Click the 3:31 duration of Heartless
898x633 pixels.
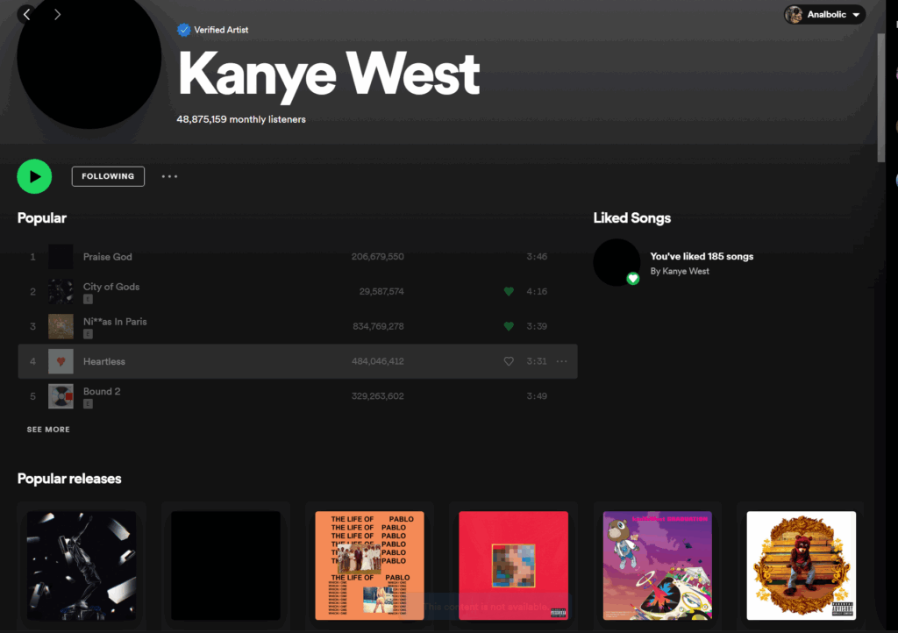(537, 361)
